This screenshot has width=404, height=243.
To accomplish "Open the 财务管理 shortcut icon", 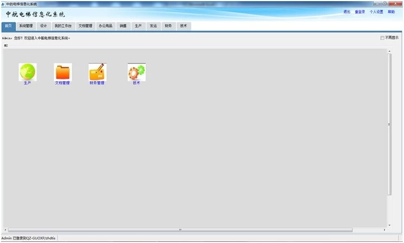I will (97, 72).
